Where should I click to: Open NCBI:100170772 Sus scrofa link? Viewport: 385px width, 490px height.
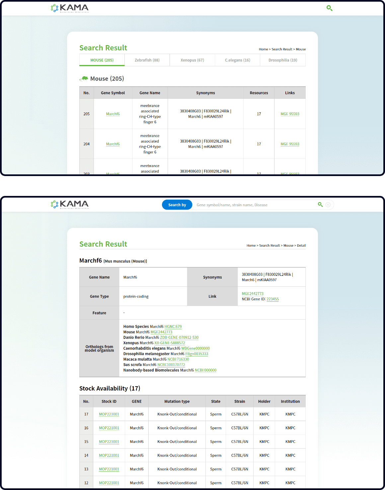pyautogui.click(x=171, y=365)
